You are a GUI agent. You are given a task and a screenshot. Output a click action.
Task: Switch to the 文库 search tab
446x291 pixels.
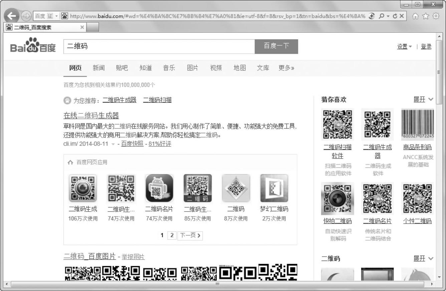(263, 68)
